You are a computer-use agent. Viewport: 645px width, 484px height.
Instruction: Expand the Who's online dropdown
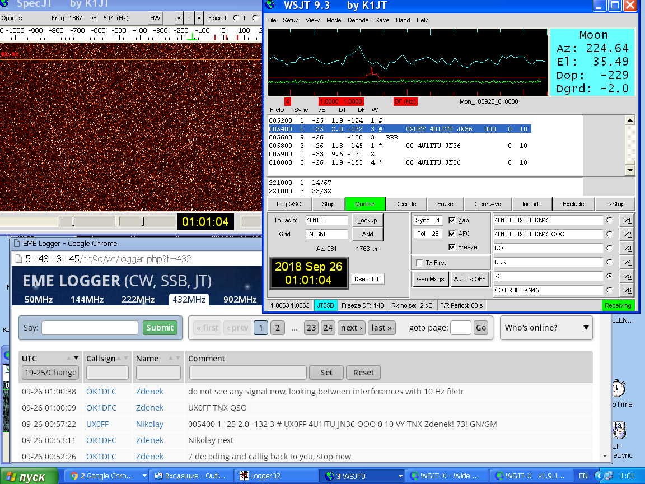click(x=546, y=328)
